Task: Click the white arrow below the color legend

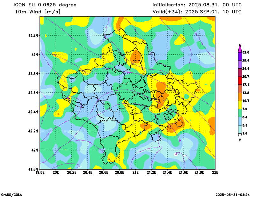Action: click(x=240, y=138)
